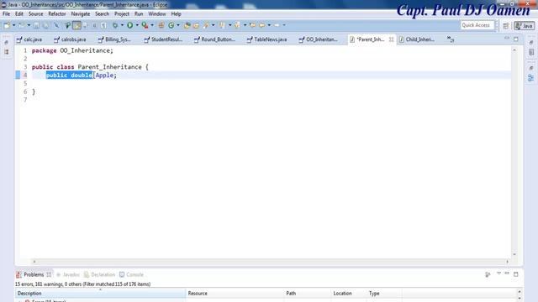
Task: Click the editor vertical scrollbar down arrow
Action: click(514, 254)
